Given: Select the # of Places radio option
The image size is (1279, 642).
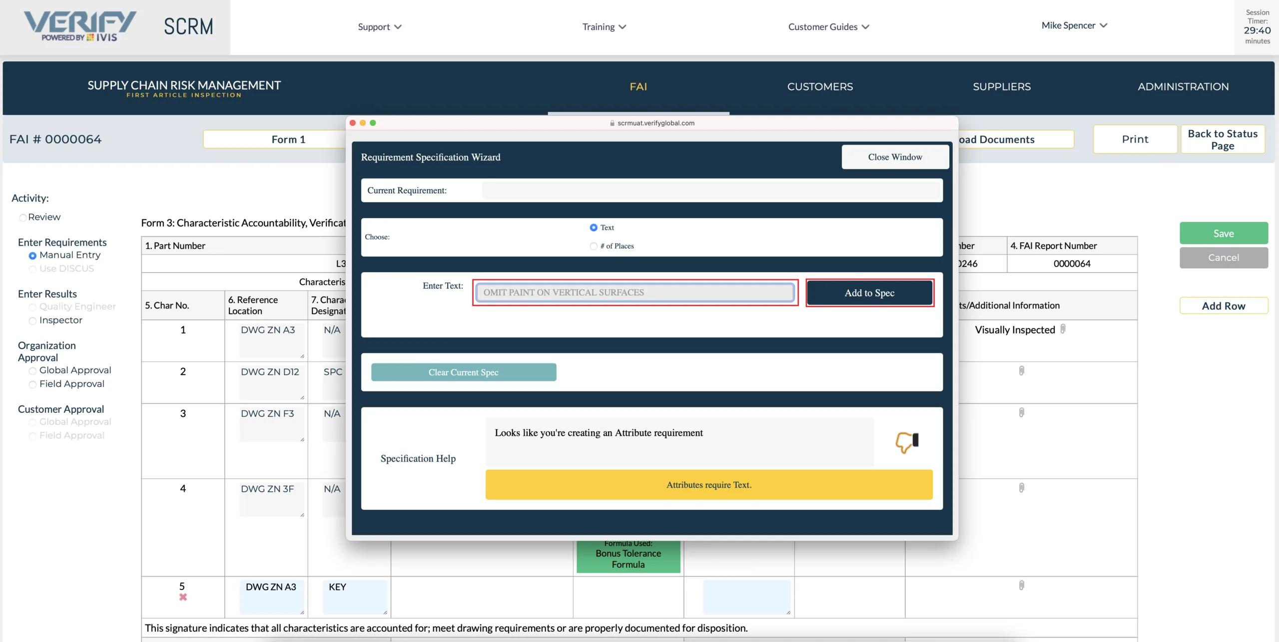Looking at the screenshot, I should tap(594, 246).
